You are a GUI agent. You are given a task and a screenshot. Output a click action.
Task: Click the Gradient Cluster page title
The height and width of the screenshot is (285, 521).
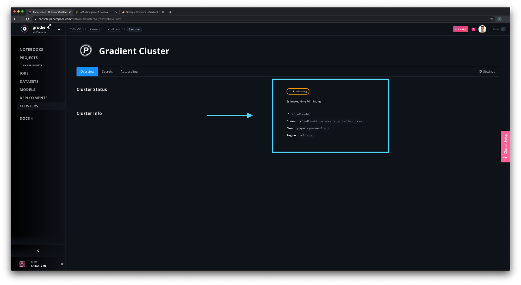coord(134,51)
